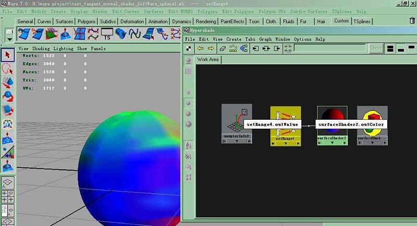Select the Work Area tab
This screenshot has height=226, width=417.
click(207, 59)
